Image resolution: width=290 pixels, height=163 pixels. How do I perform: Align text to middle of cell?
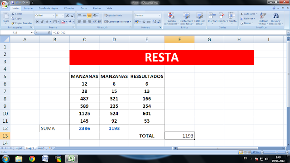(84, 15)
